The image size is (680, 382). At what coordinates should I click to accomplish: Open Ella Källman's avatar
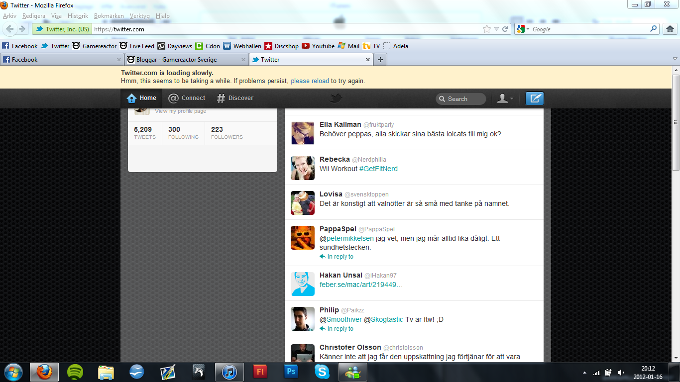303,133
